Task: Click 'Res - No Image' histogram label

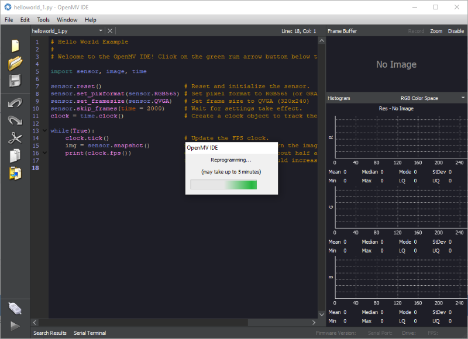Action: 397,109
